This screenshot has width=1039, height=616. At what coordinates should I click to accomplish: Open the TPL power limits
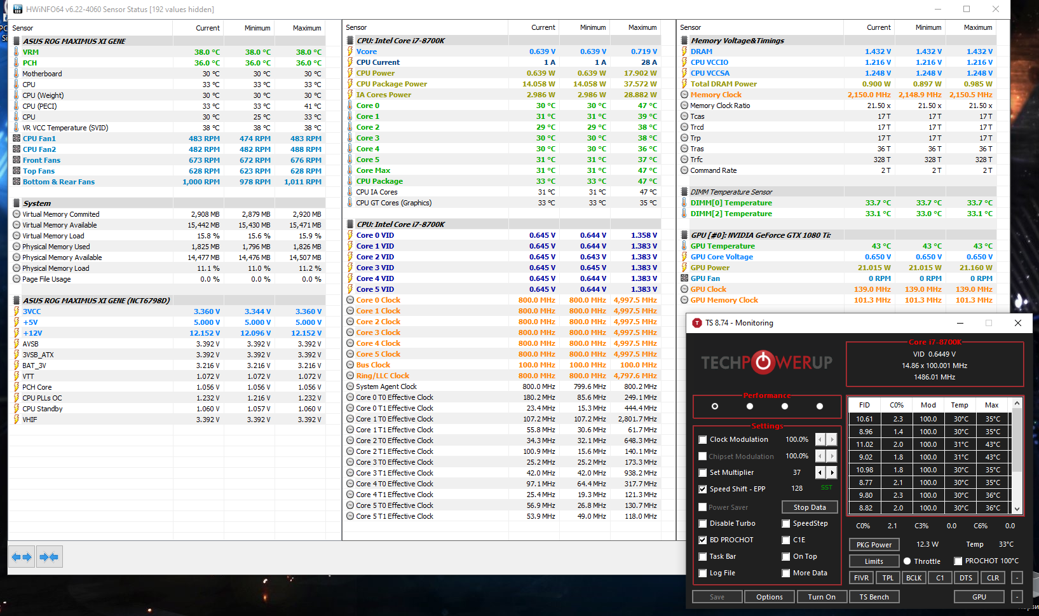coord(888,578)
